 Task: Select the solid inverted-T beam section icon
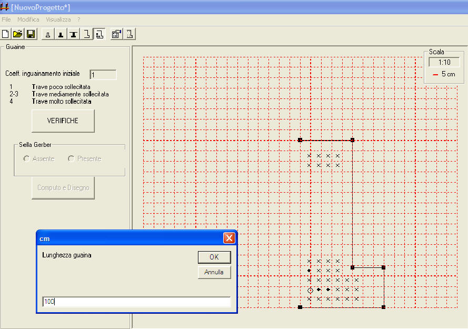(61, 34)
